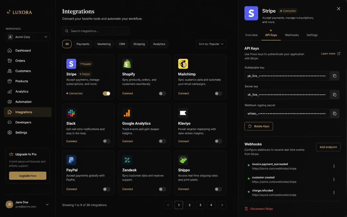347x217 pixels.
Task: Filter integrations by Payments
Action: coord(83,44)
